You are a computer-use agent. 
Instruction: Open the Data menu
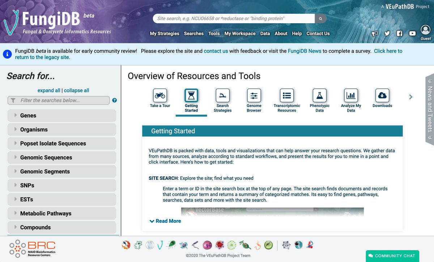pyautogui.click(x=265, y=33)
